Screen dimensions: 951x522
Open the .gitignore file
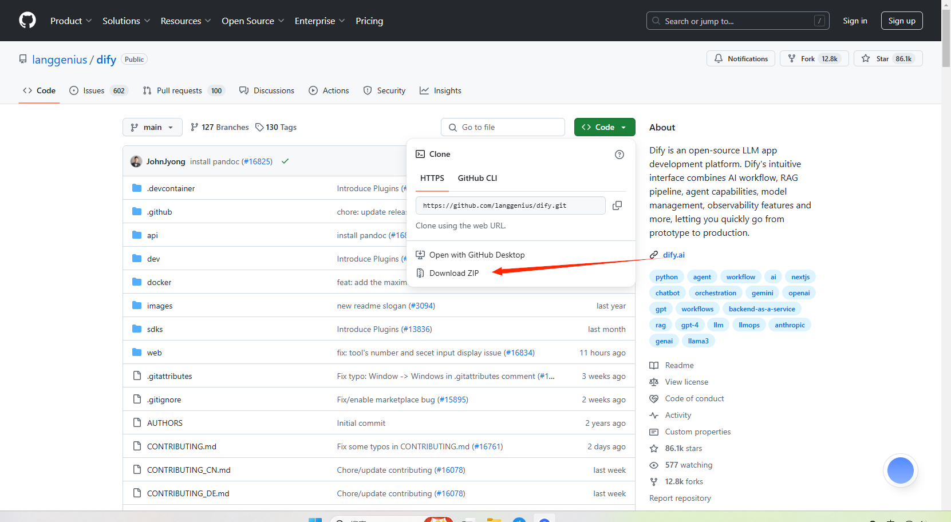tap(164, 400)
